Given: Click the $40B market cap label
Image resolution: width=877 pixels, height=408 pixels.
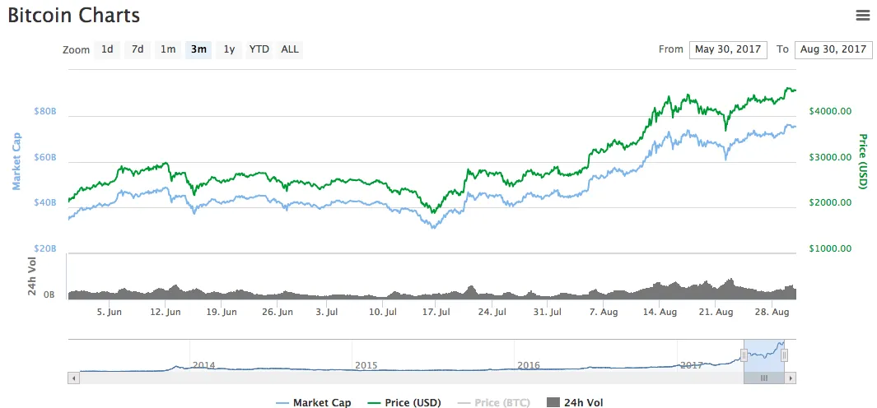Looking at the screenshot, I should click(46, 203).
